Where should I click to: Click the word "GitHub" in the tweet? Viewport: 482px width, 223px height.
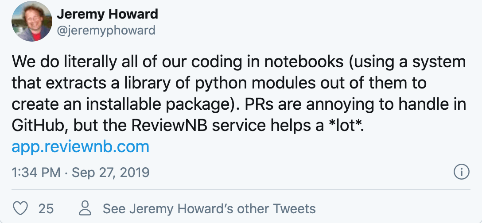[x=39, y=125]
